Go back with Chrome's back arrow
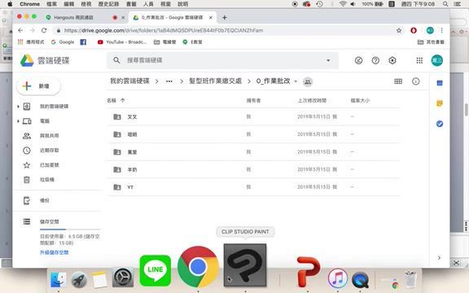 (x=20, y=30)
